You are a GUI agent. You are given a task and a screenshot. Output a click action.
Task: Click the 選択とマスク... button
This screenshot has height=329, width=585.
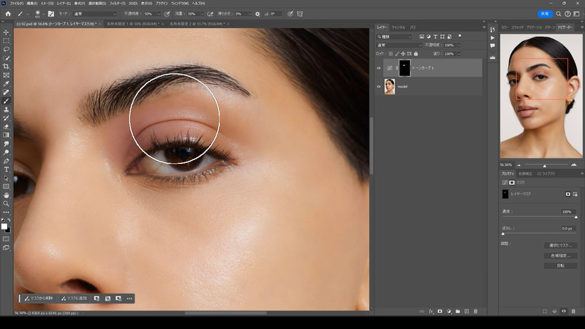(x=561, y=245)
